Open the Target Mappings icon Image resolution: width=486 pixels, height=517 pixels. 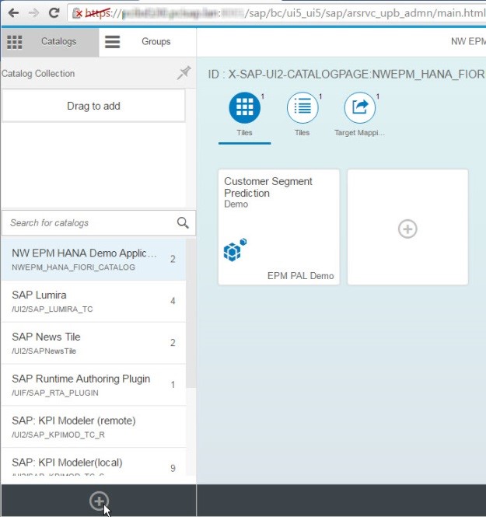(x=359, y=108)
